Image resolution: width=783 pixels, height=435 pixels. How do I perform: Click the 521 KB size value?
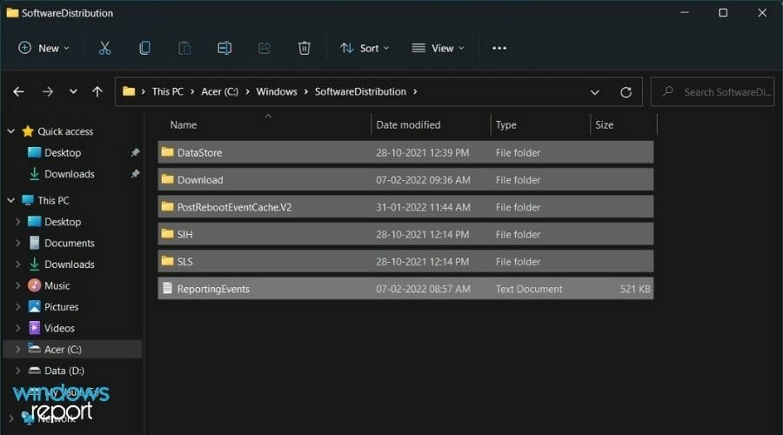coord(635,289)
